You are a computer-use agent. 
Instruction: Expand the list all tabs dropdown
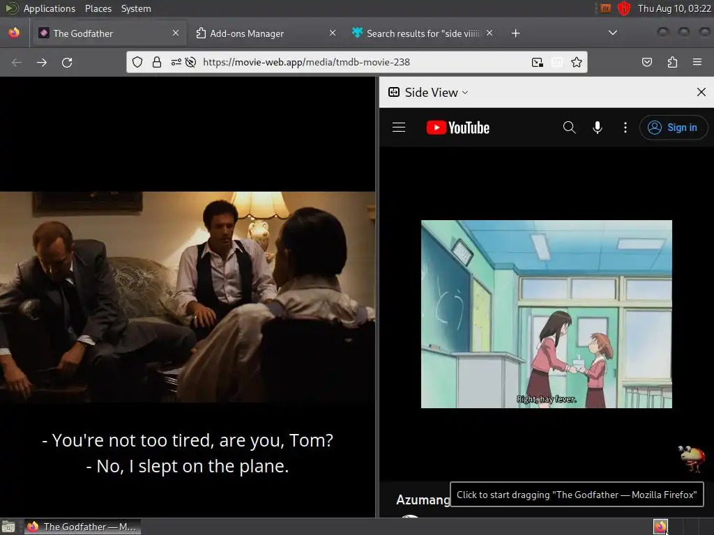[x=613, y=33]
